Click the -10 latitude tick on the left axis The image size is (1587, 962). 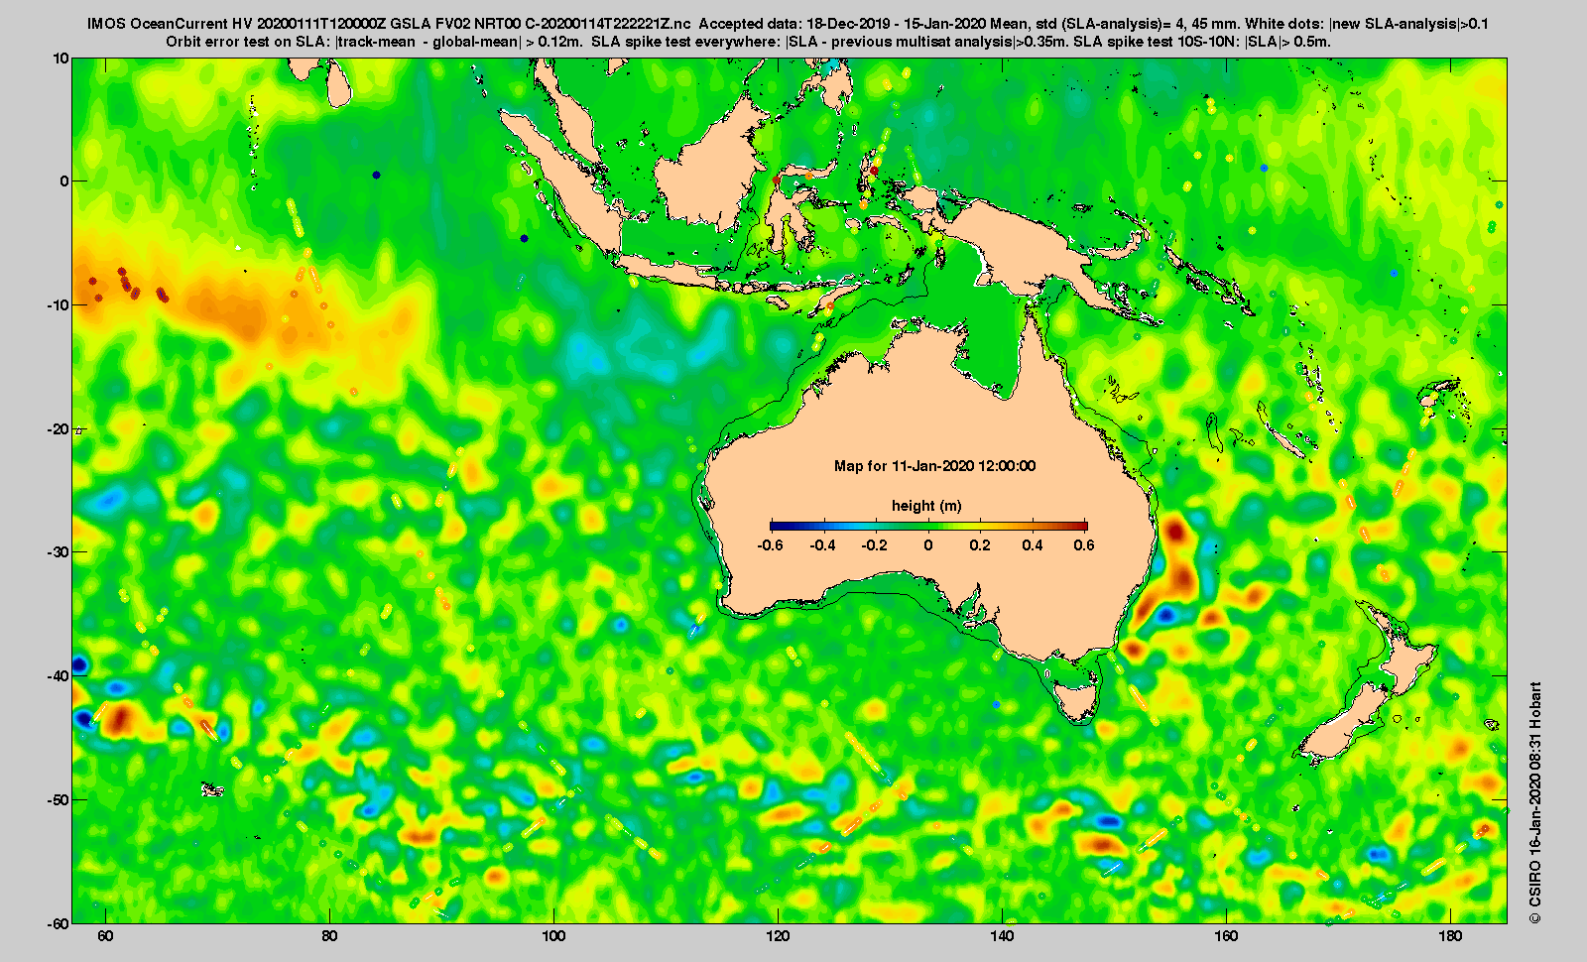click(59, 304)
